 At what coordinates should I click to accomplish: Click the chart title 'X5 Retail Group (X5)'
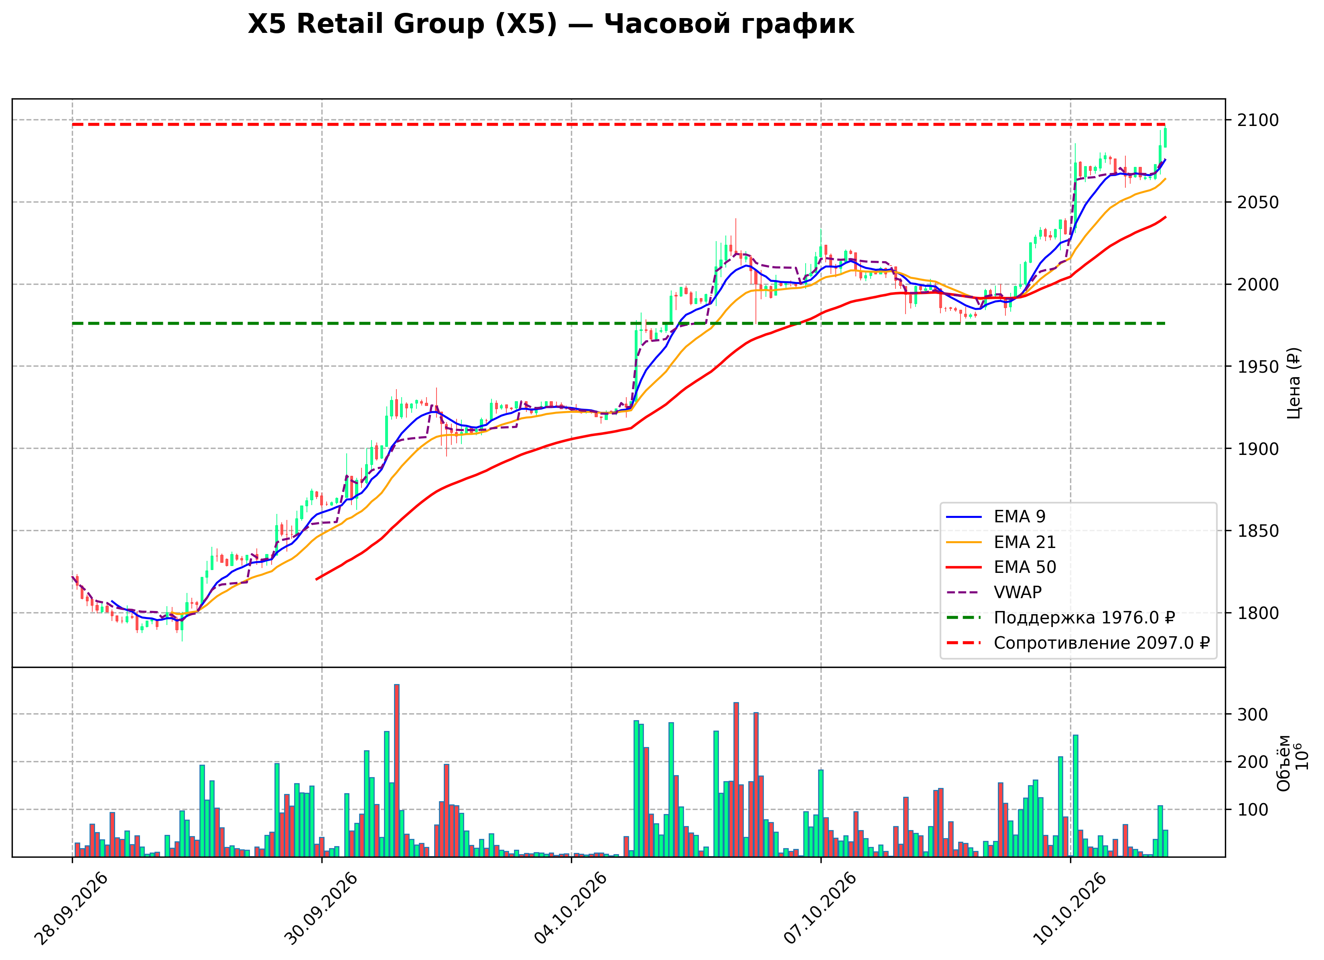[x=403, y=24]
